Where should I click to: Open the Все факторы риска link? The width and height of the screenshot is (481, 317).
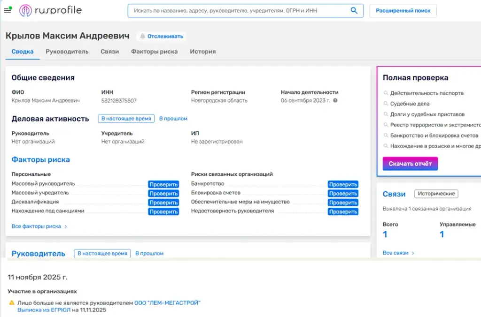click(36, 226)
